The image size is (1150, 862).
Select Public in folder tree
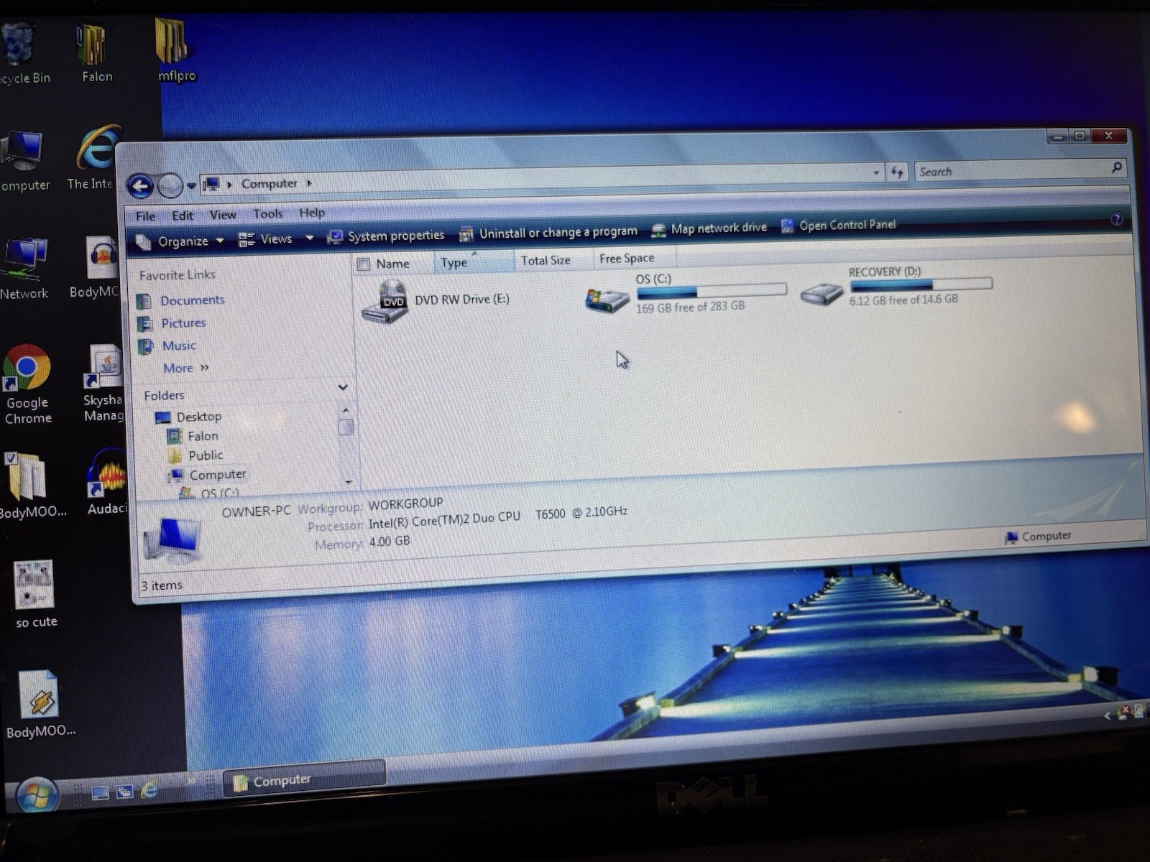pyautogui.click(x=195, y=455)
